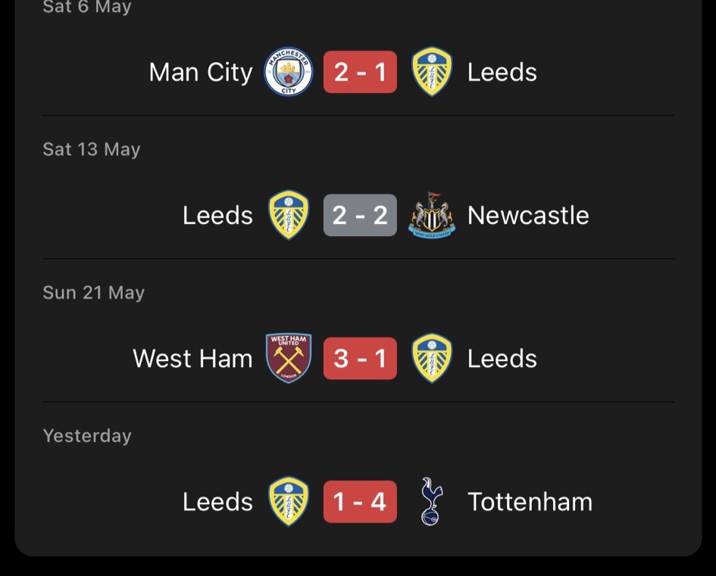Image resolution: width=716 pixels, height=576 pixels.
Task: Open the 1 - 4 Tottenham score
Action: [x=360, y=501]
